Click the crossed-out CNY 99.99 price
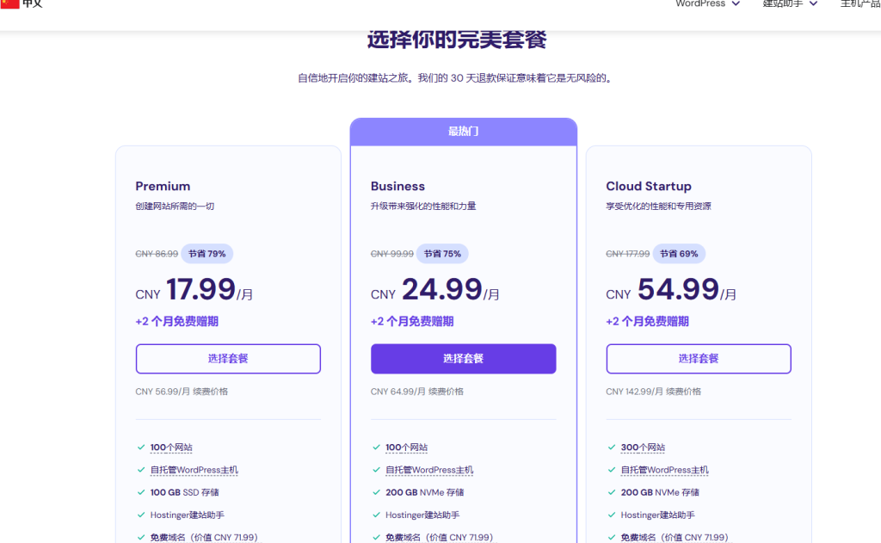This screenshot has height=543, width=881. point(391,253)
